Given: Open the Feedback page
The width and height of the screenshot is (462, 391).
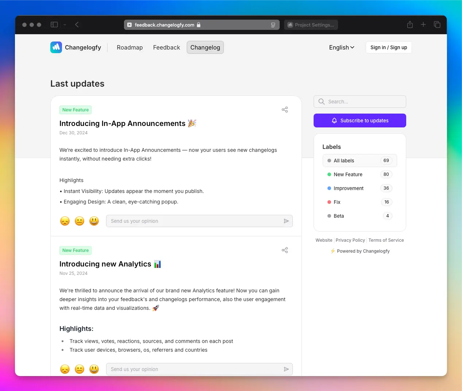Looking at the screenshot, I should pyautogui.click(x=167, y=47).
